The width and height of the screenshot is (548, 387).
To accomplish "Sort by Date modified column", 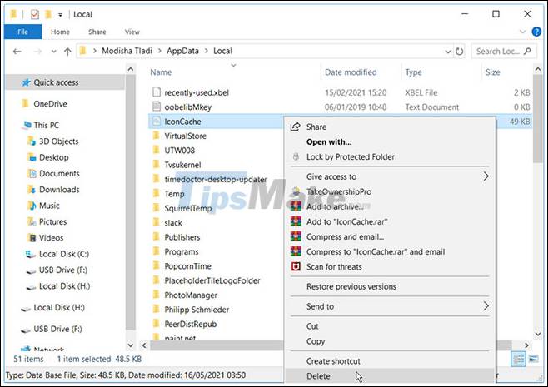I will [351, 72].
